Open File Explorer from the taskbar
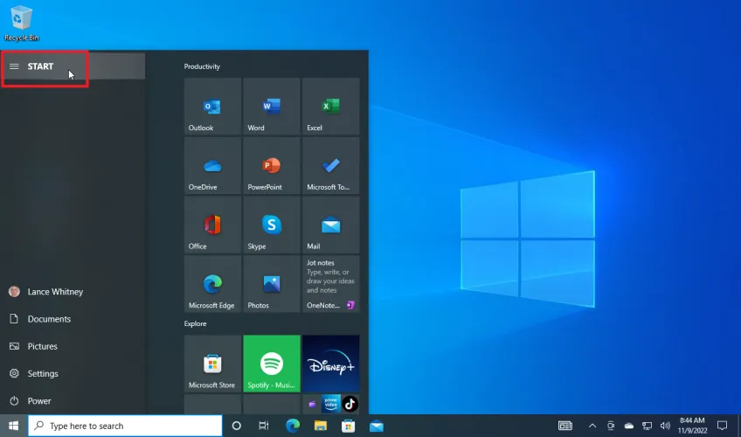The width and height of the screenshot is (741, 437). click(320, 426)
